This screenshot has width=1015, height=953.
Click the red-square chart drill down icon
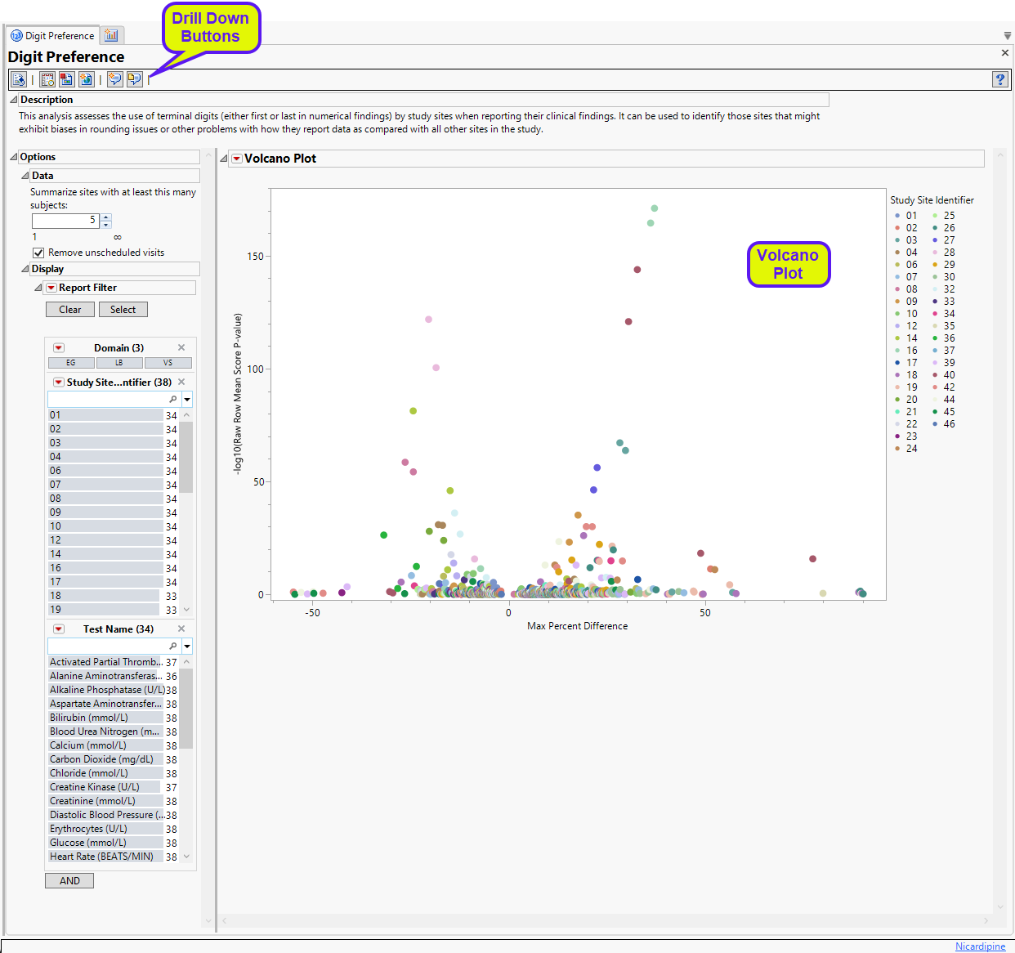pyautogui.click(x=66, y=79)
